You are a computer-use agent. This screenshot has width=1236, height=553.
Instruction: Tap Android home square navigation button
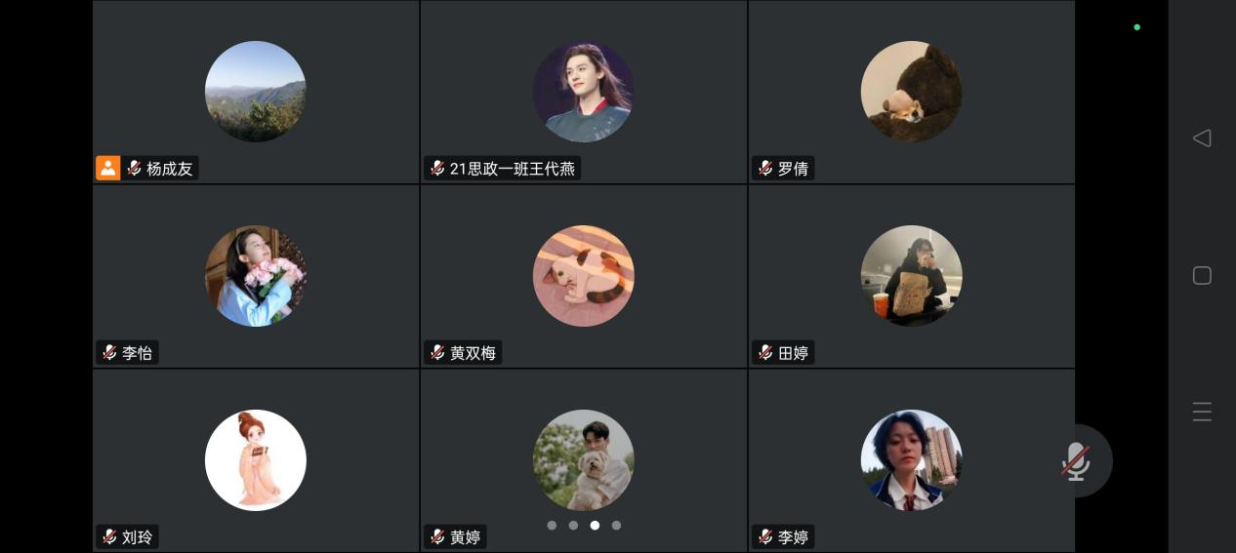click(1202, 276)
